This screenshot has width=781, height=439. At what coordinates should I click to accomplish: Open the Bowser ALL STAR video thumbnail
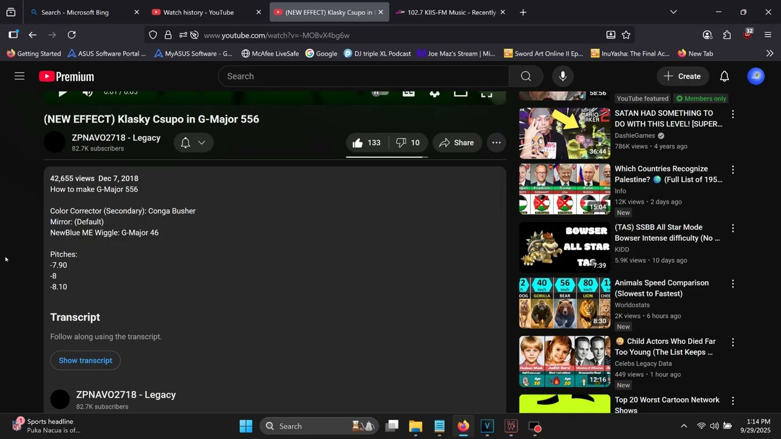click(x=564, y=247)
